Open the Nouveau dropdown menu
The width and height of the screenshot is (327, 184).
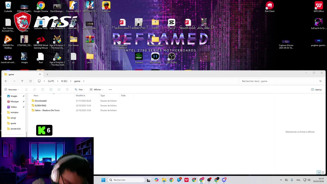(x=11, y=89)
